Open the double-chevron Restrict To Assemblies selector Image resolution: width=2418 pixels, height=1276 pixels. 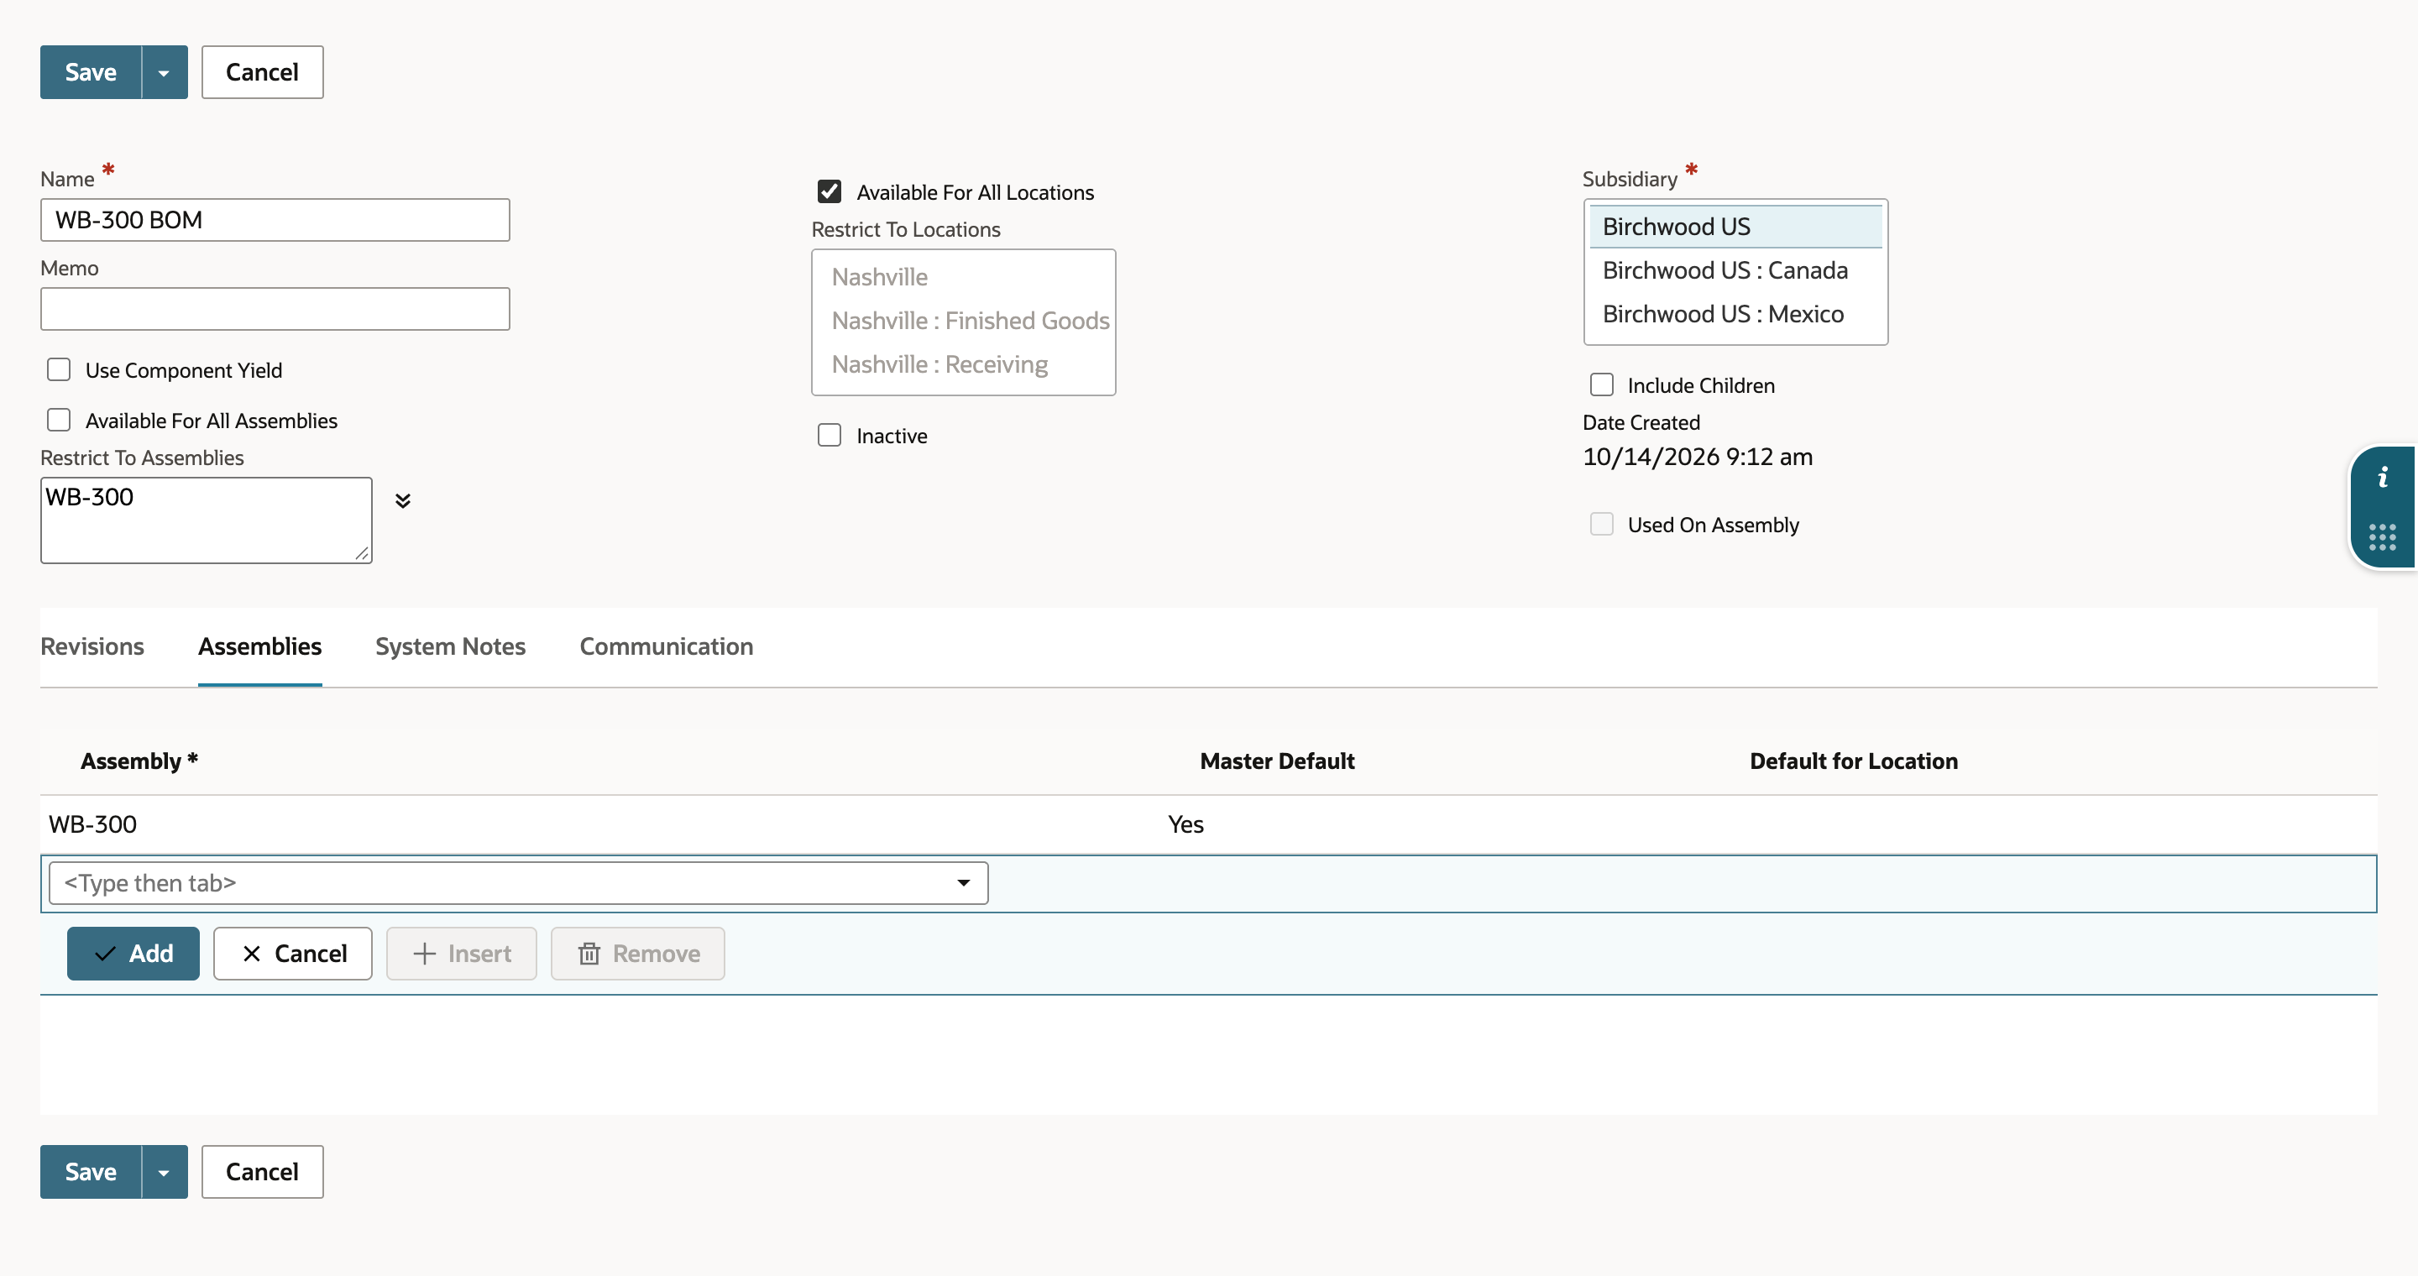pos(403,500)
